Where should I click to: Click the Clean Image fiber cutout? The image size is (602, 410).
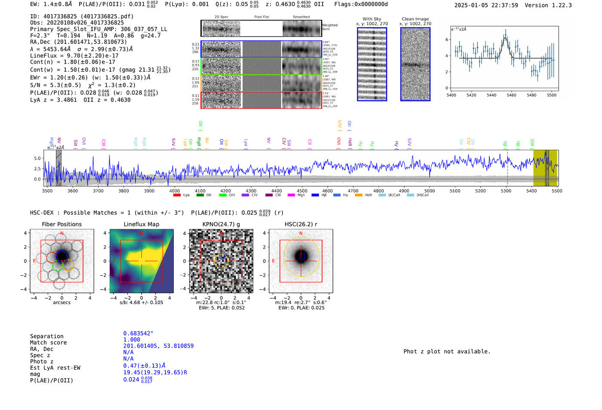(x=415, y=64)
